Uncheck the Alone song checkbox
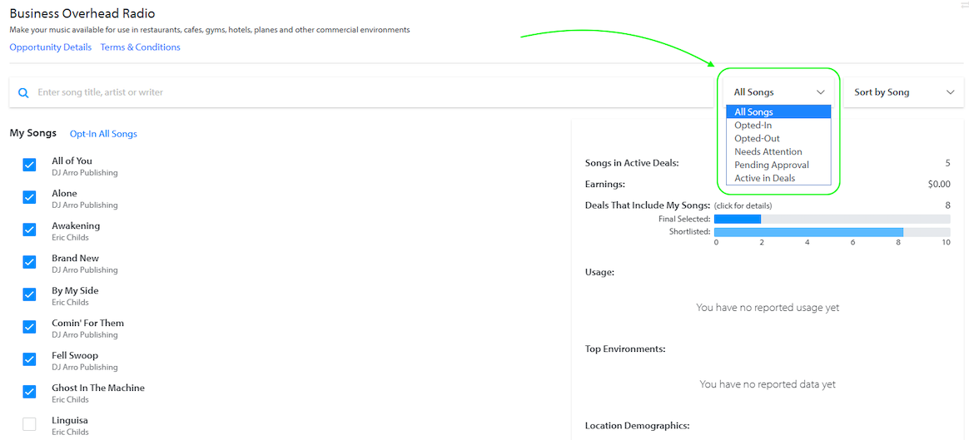969x440 pixels. (29, 197)
